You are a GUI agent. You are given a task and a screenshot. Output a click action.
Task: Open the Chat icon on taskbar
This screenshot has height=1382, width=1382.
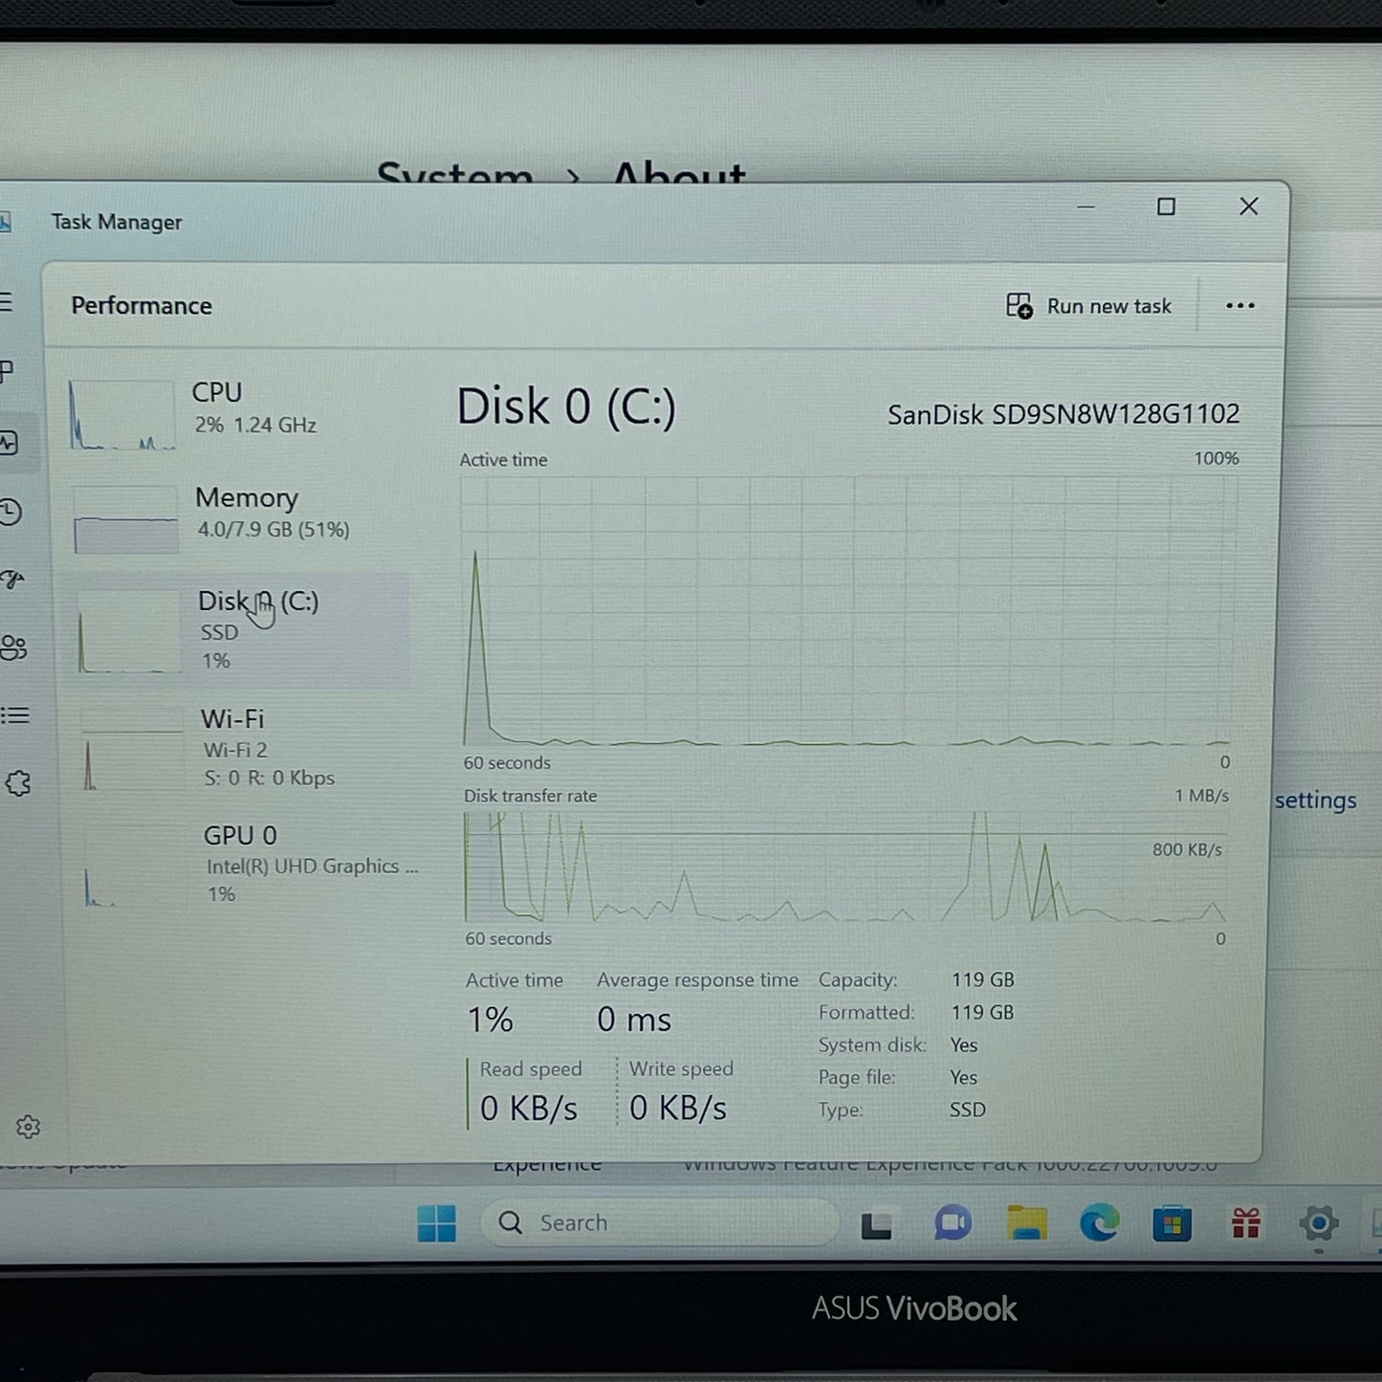(x=953, y=1223)
